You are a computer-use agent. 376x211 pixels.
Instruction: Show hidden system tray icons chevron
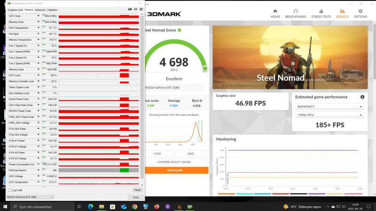(328, 206)
